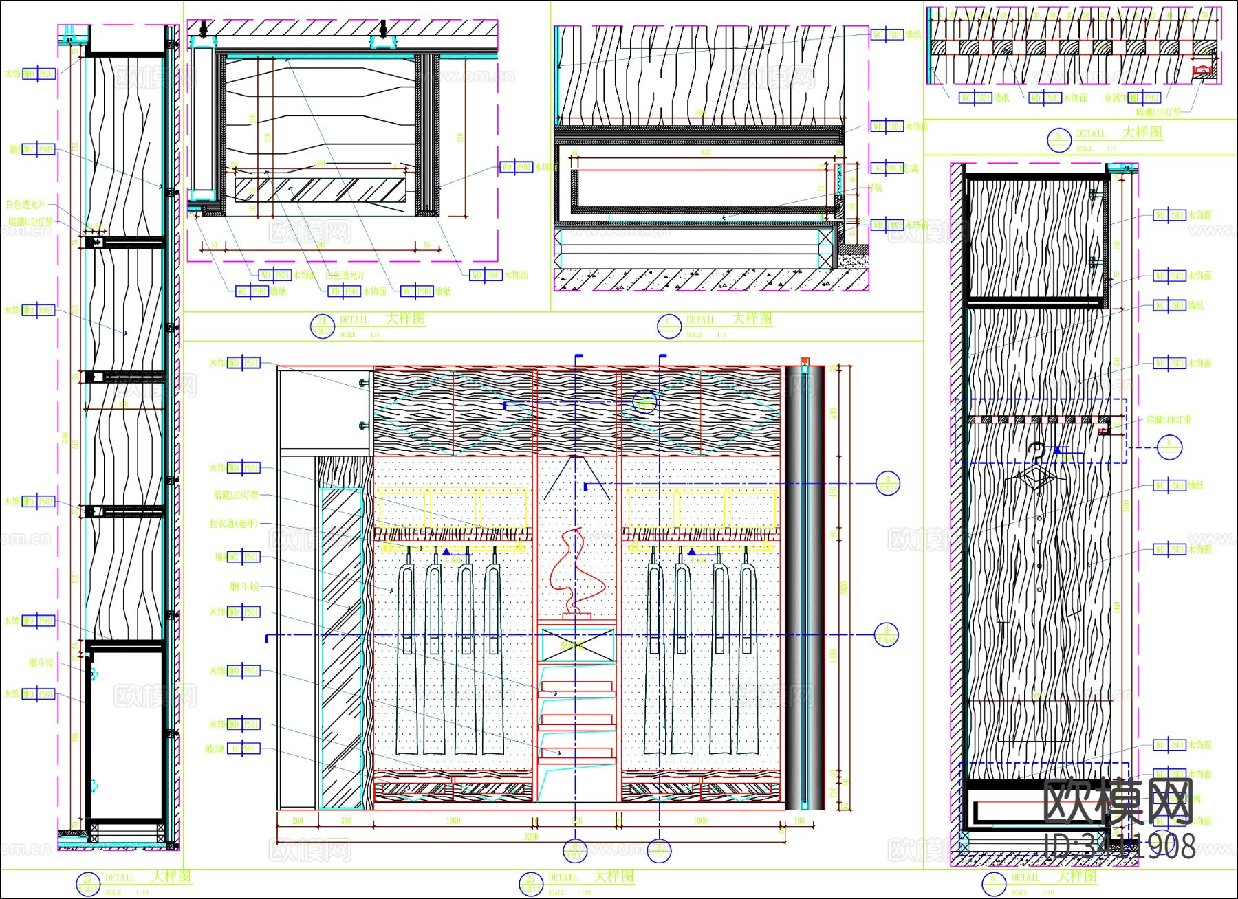The width and height of the screenshot is (1238, 899).
Task: Click the "挂衣通(选样)" label in elevation 25
Action: pyautogui.click(x=234, y=524)
